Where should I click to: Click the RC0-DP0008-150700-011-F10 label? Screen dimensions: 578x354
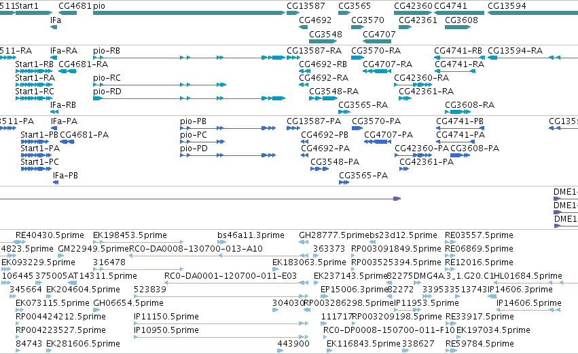pos(389,330)
